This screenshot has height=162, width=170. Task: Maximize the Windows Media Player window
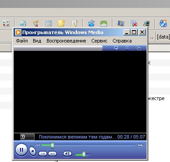coord(134,32)
